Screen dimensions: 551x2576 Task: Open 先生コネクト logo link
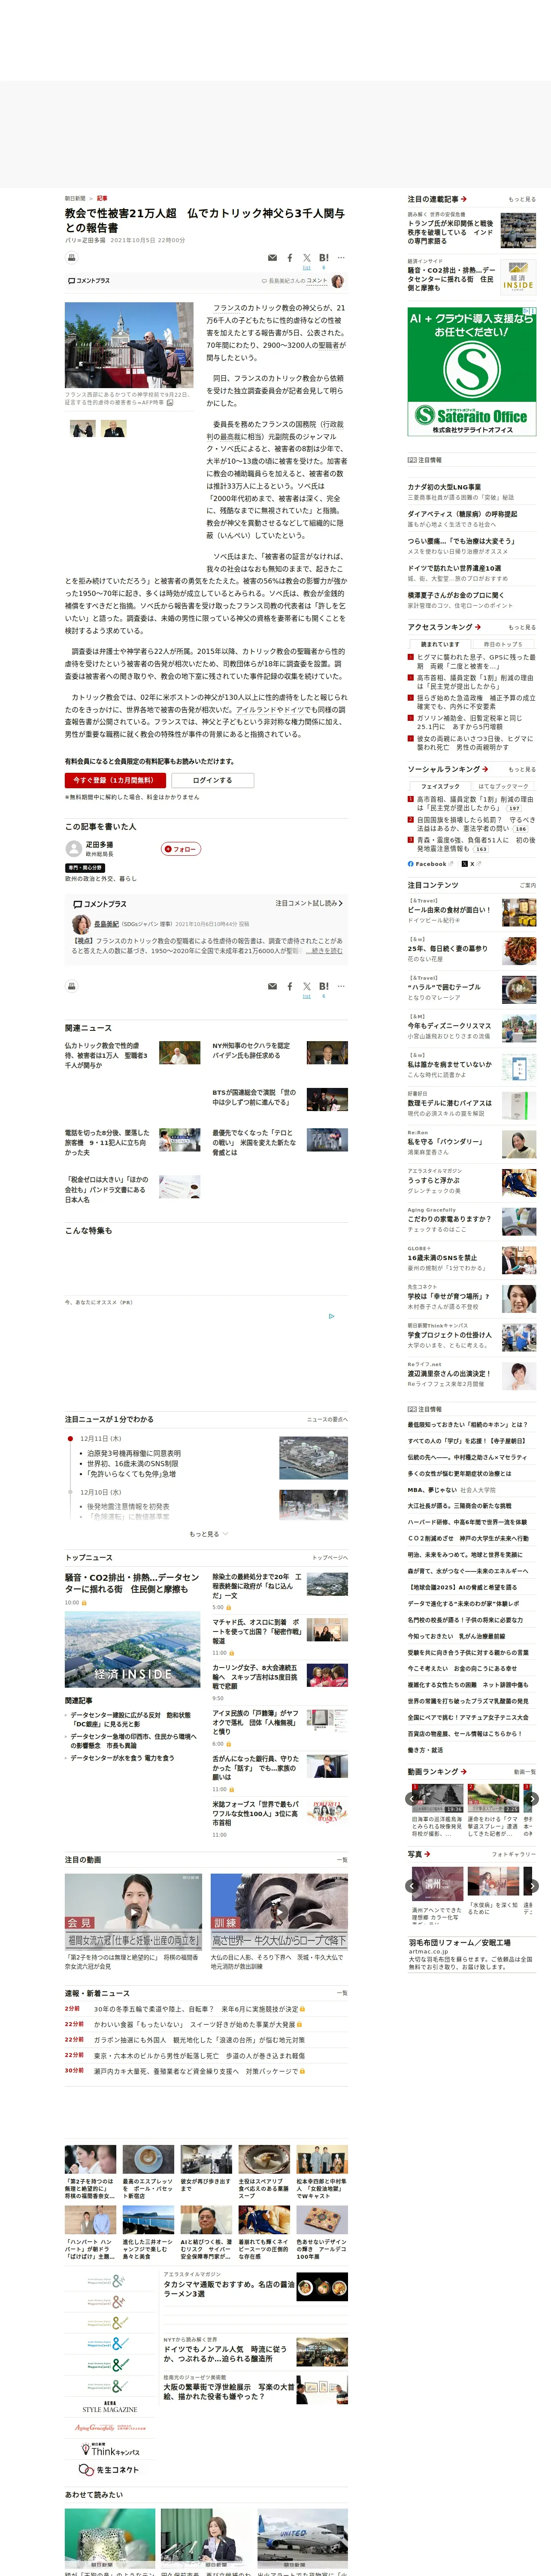click(110, 2470)
